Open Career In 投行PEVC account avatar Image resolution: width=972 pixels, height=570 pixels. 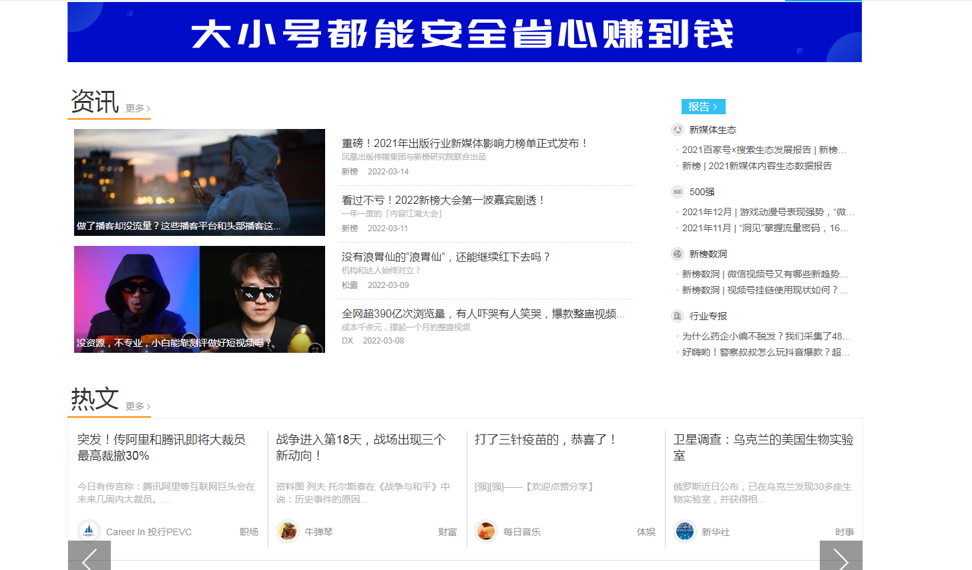(89, 531)
